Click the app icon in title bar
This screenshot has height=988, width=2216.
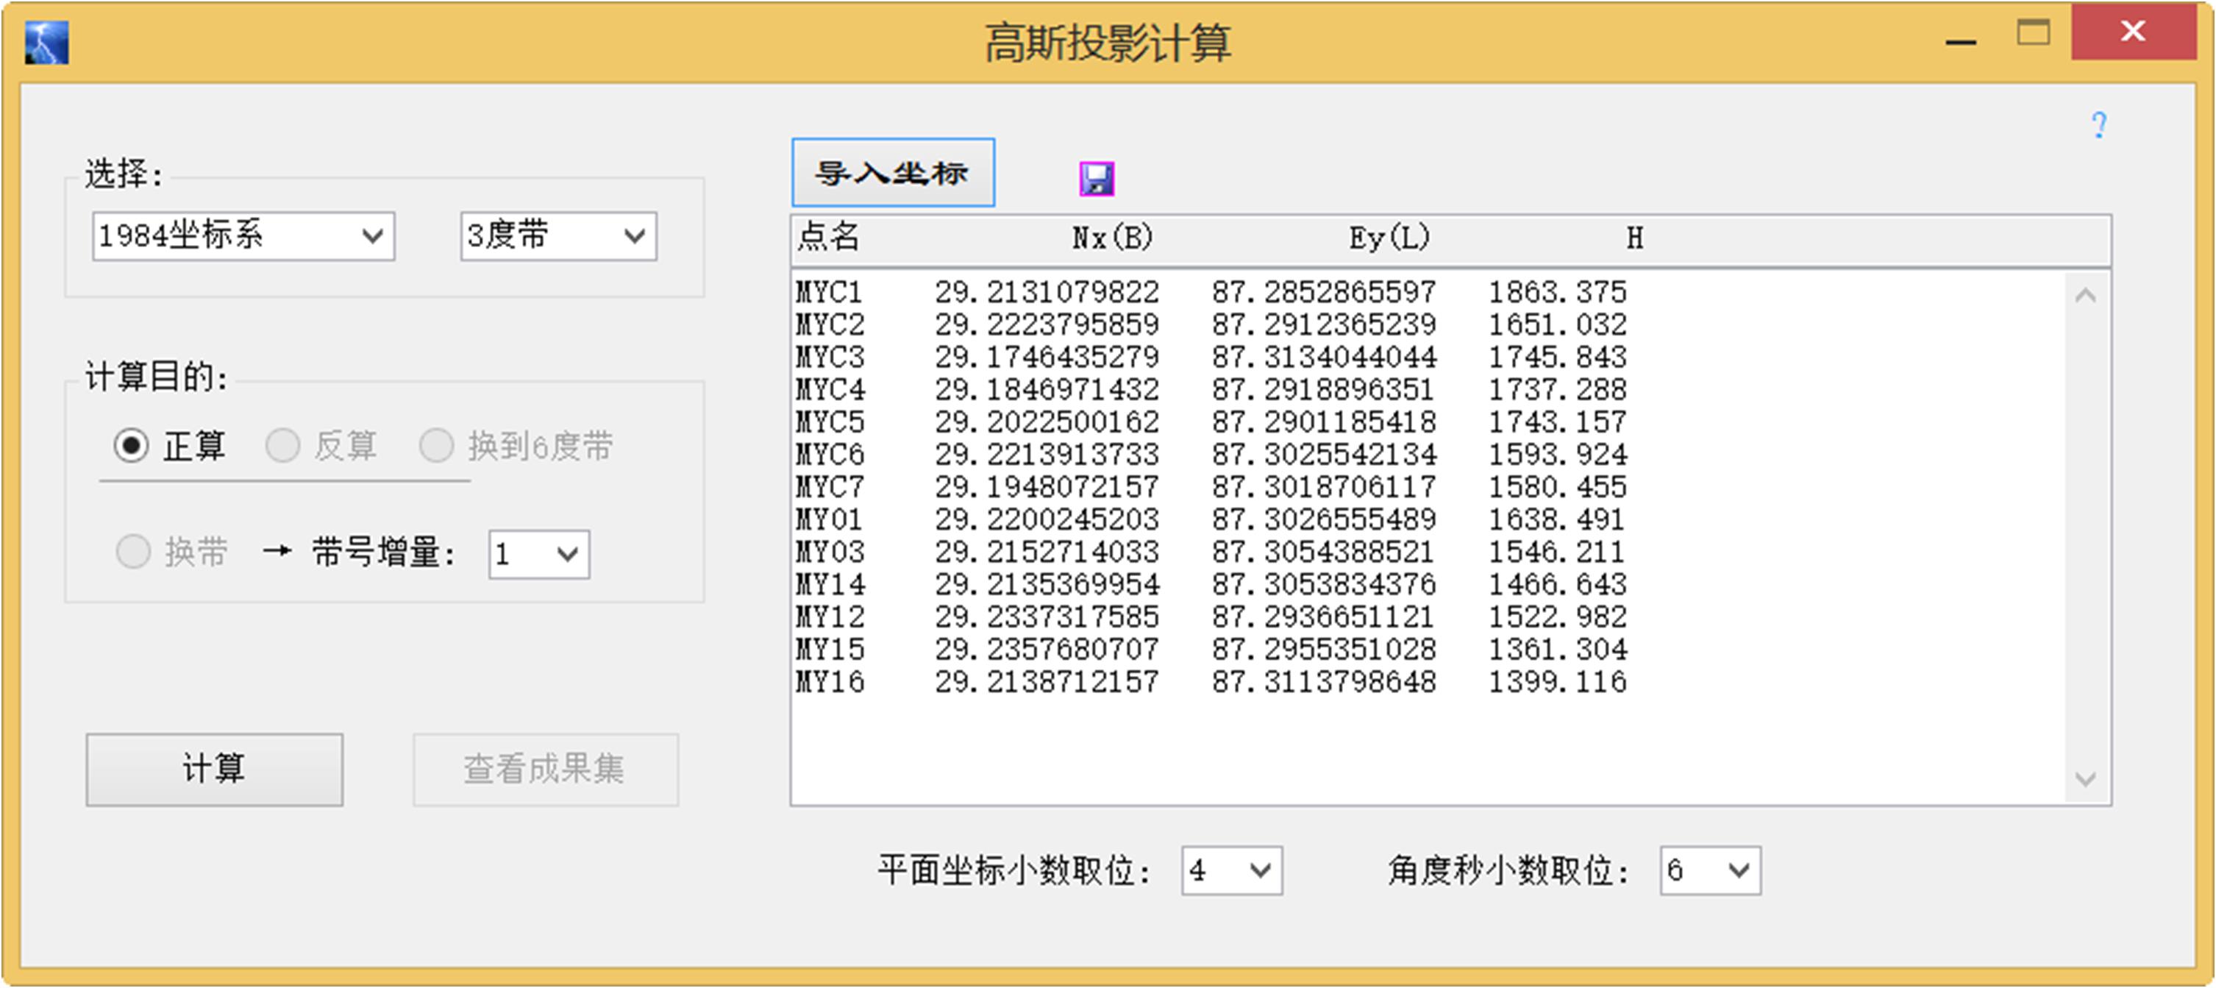(46, 43)
